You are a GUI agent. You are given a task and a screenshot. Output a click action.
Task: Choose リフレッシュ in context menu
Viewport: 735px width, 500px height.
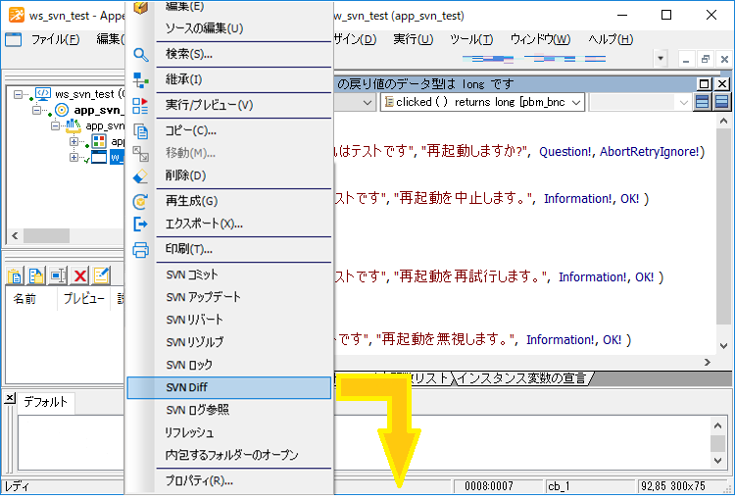click(189, 432)
